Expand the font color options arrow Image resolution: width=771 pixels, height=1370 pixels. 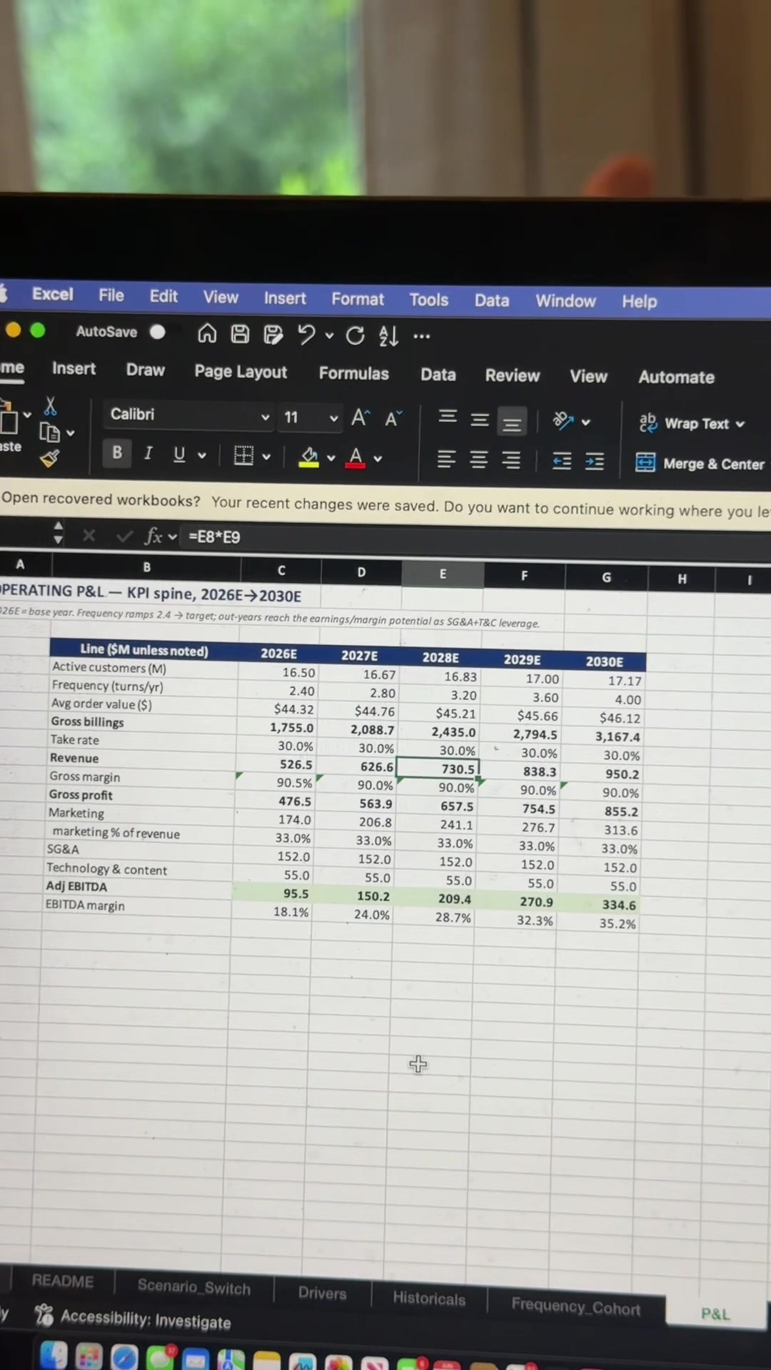[x=378, y=459]
